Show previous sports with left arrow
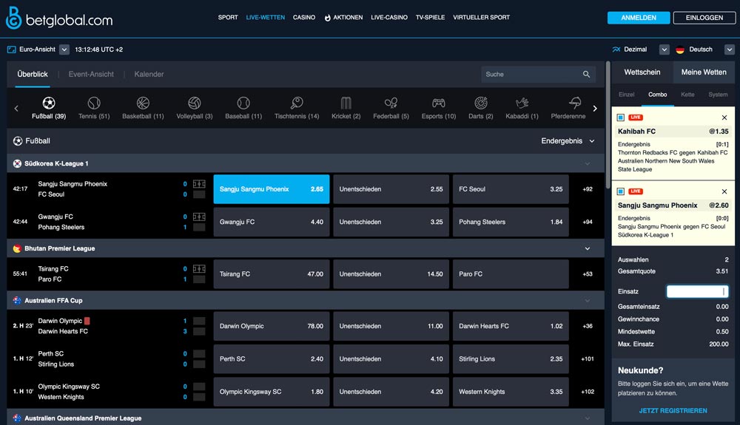 (16, 109)
